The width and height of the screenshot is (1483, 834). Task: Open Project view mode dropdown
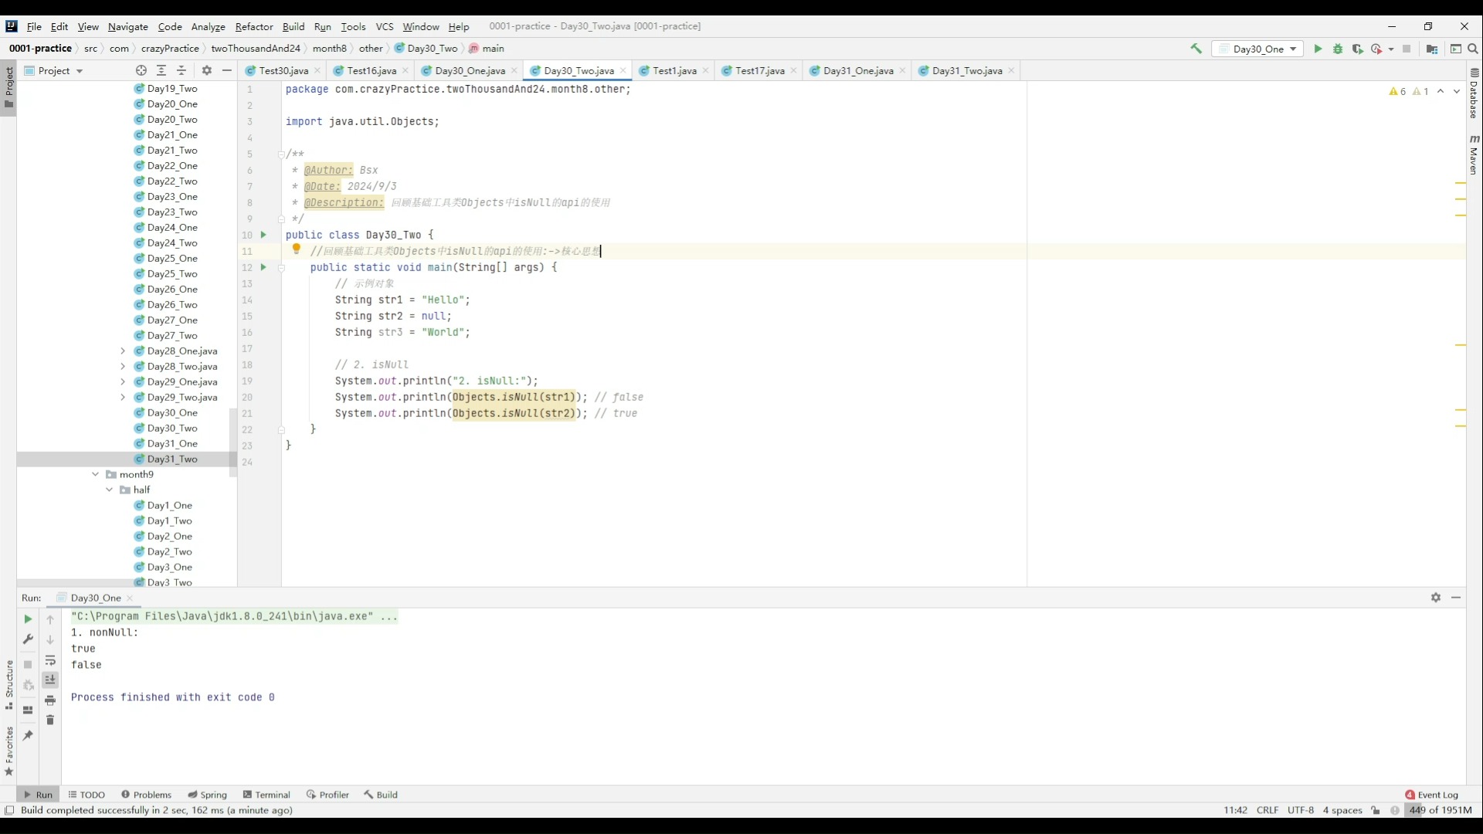point(54,70)
